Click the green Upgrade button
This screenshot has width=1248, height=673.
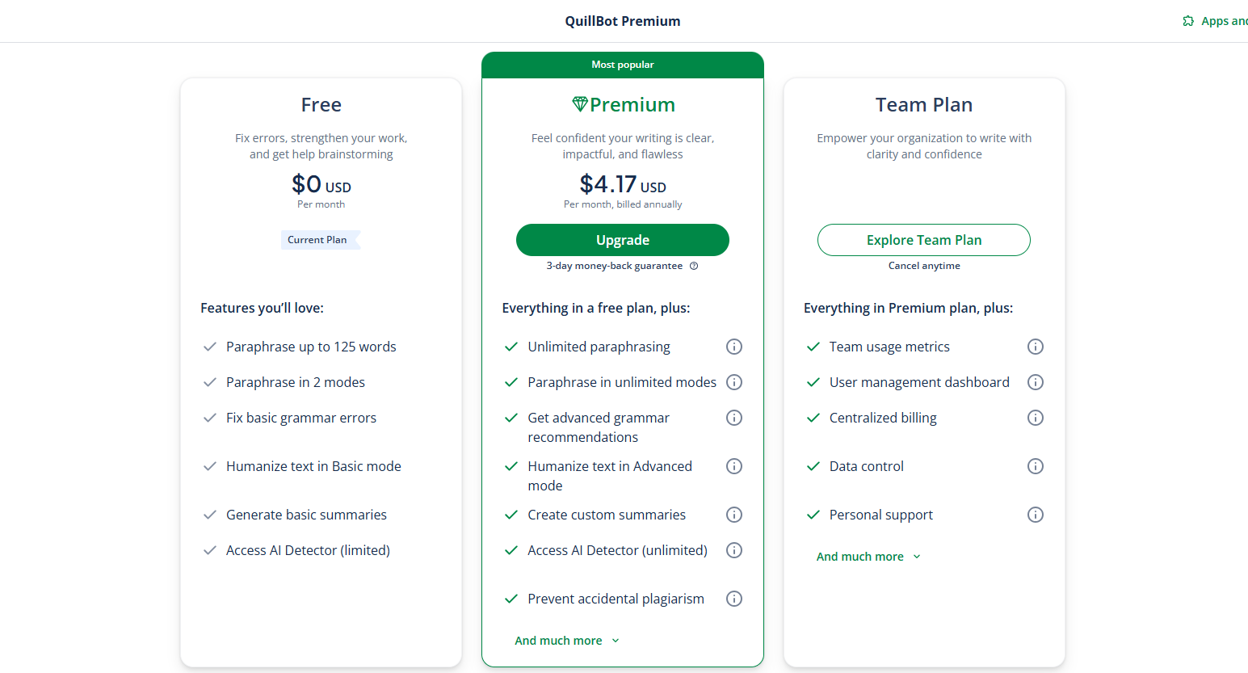point(623,240)
